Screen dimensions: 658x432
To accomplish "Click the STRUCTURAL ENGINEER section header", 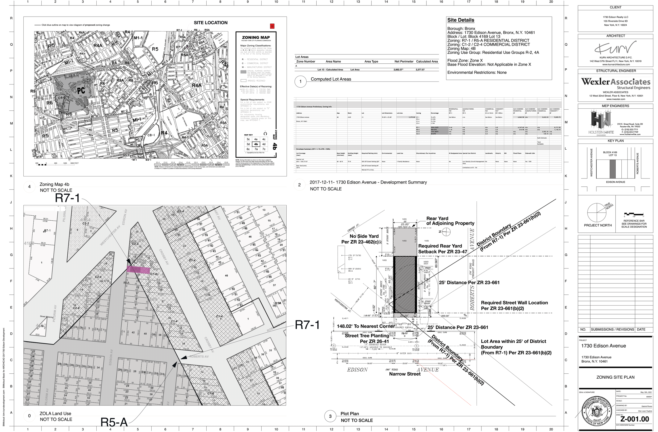I will 615,71.
